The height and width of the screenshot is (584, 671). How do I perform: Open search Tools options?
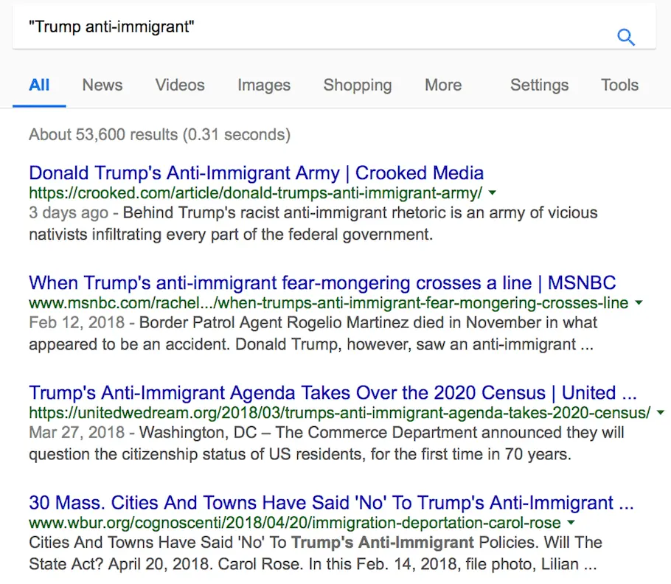(619, 85)
